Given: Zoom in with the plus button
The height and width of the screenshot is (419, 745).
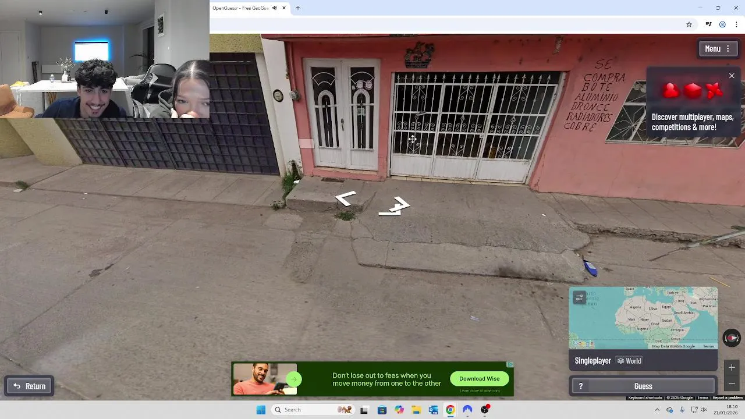Looking at the screenshot, I should [732, 368].
